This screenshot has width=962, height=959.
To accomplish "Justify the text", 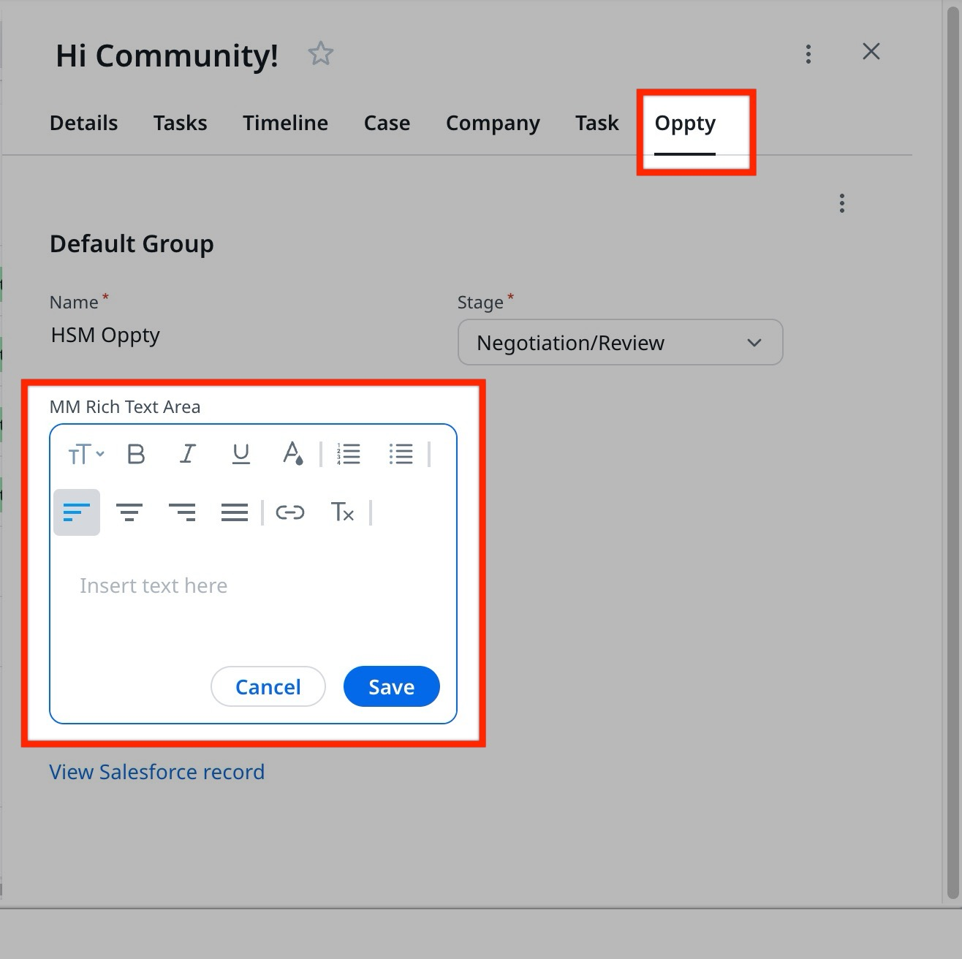I will pyautogui.click(x=235, y=512).
